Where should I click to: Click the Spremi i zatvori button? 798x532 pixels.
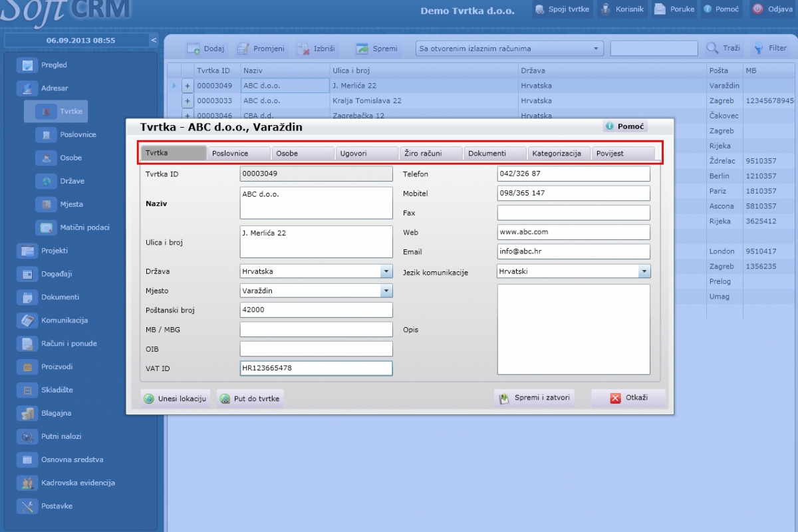(534, 398)
